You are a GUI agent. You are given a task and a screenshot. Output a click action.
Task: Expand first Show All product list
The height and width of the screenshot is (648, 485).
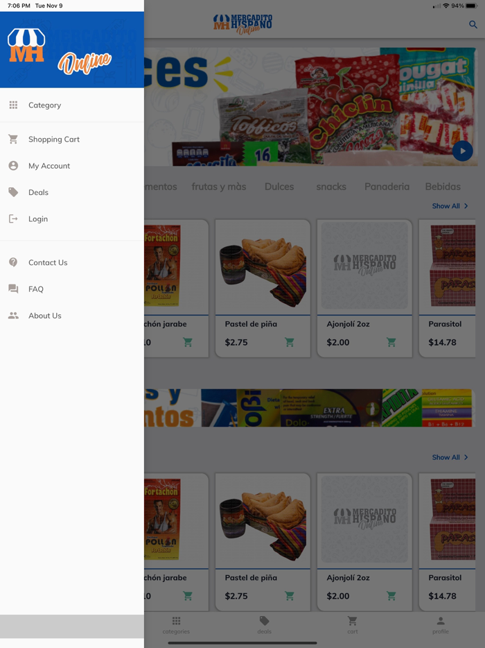pyautogui.click(x=450, y=206)
